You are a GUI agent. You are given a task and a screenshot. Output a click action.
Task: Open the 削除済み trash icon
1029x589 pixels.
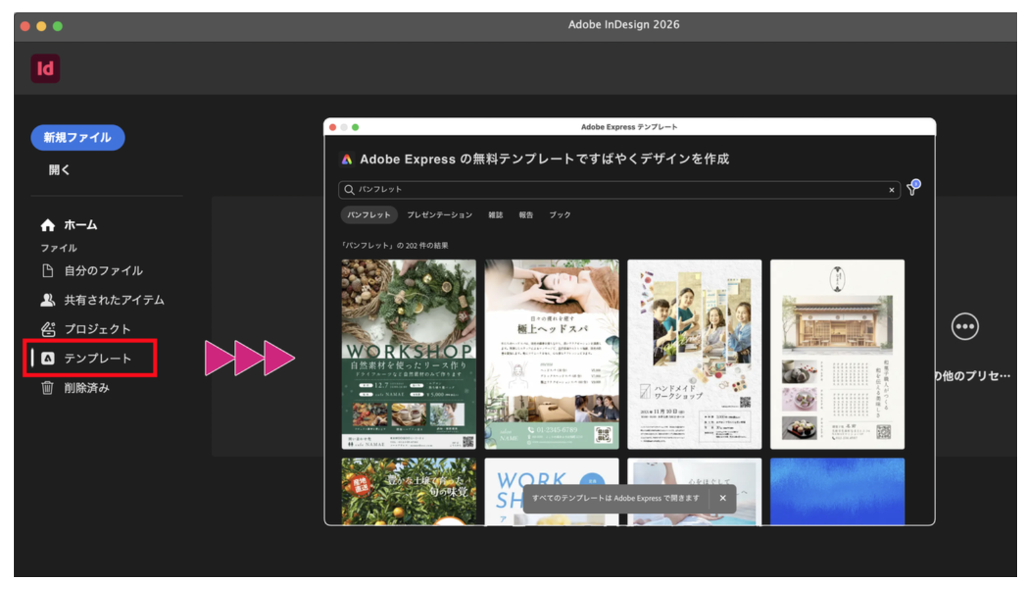pos(48,388)
